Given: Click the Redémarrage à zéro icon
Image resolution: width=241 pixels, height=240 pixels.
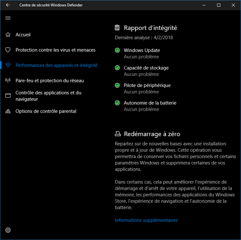Looking at the screenshot, I should tap(118, 134).
